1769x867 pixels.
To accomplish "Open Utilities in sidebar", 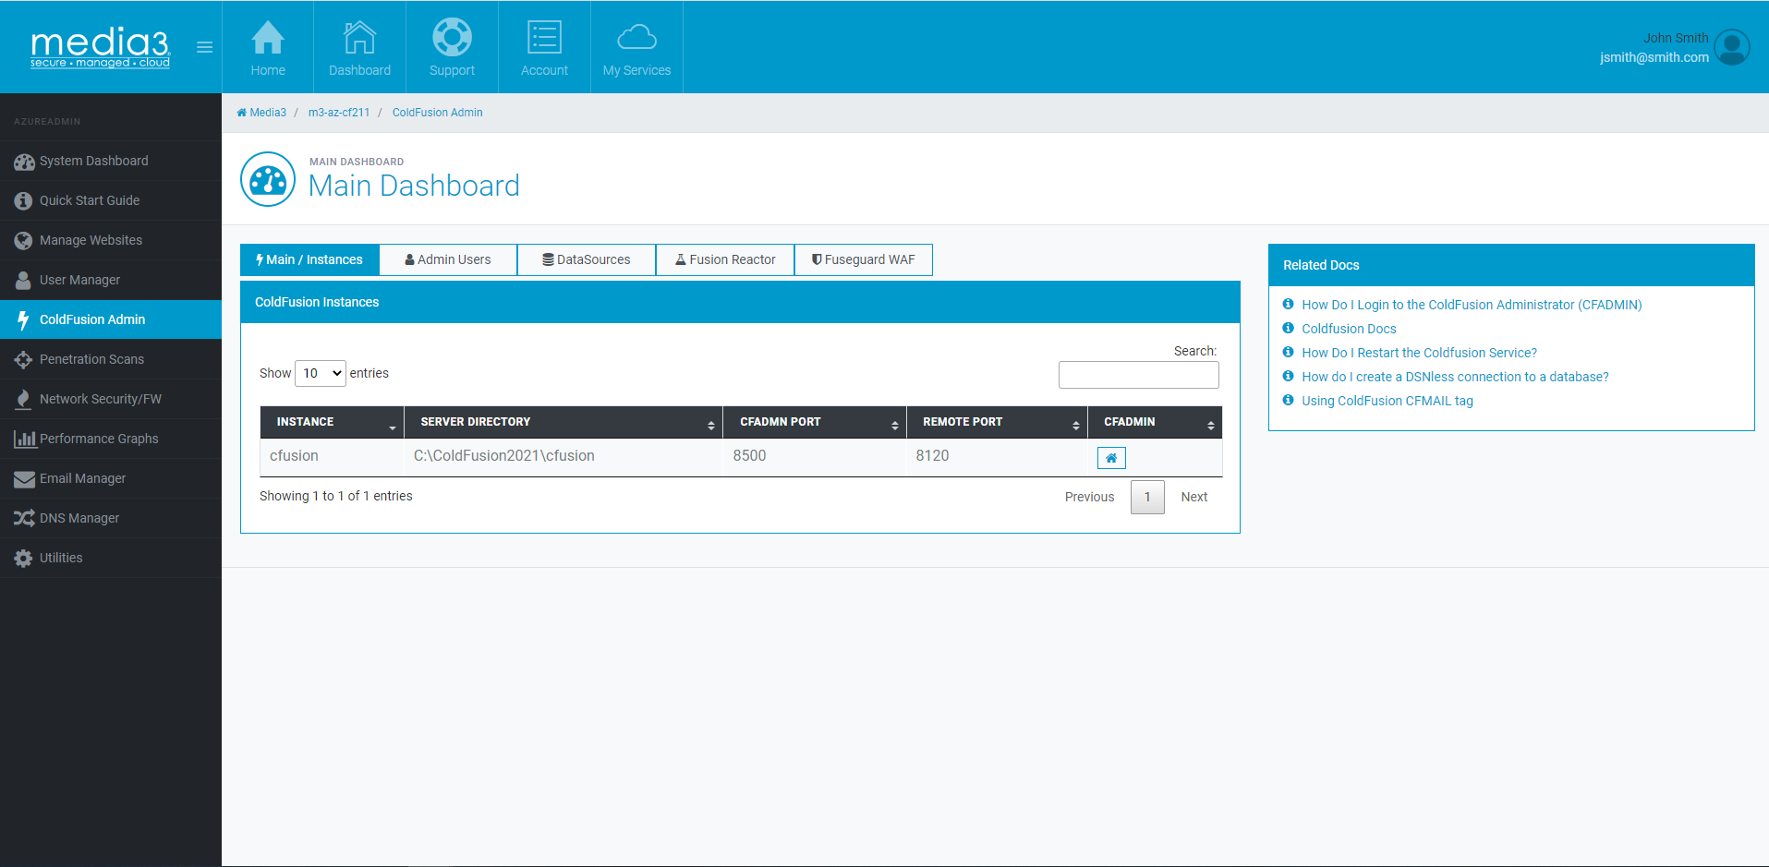I will click(x=111, y=558).
